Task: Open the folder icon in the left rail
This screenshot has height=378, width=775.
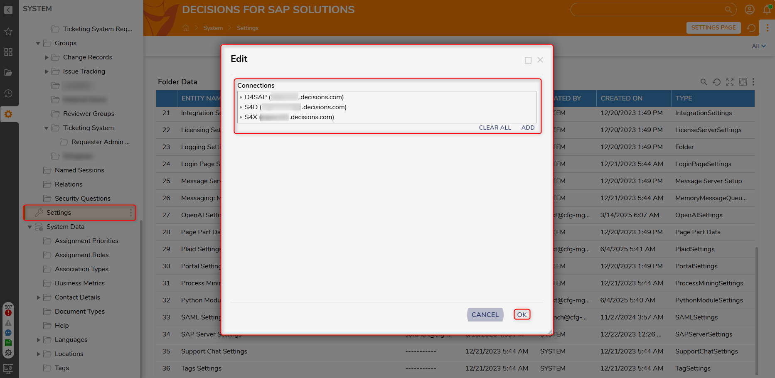Action: [x=8, y=73]
